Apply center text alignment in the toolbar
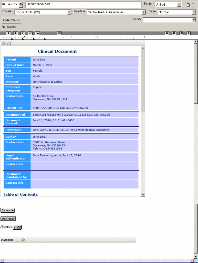Screen dimensions: 198x263 pos(174,33)
